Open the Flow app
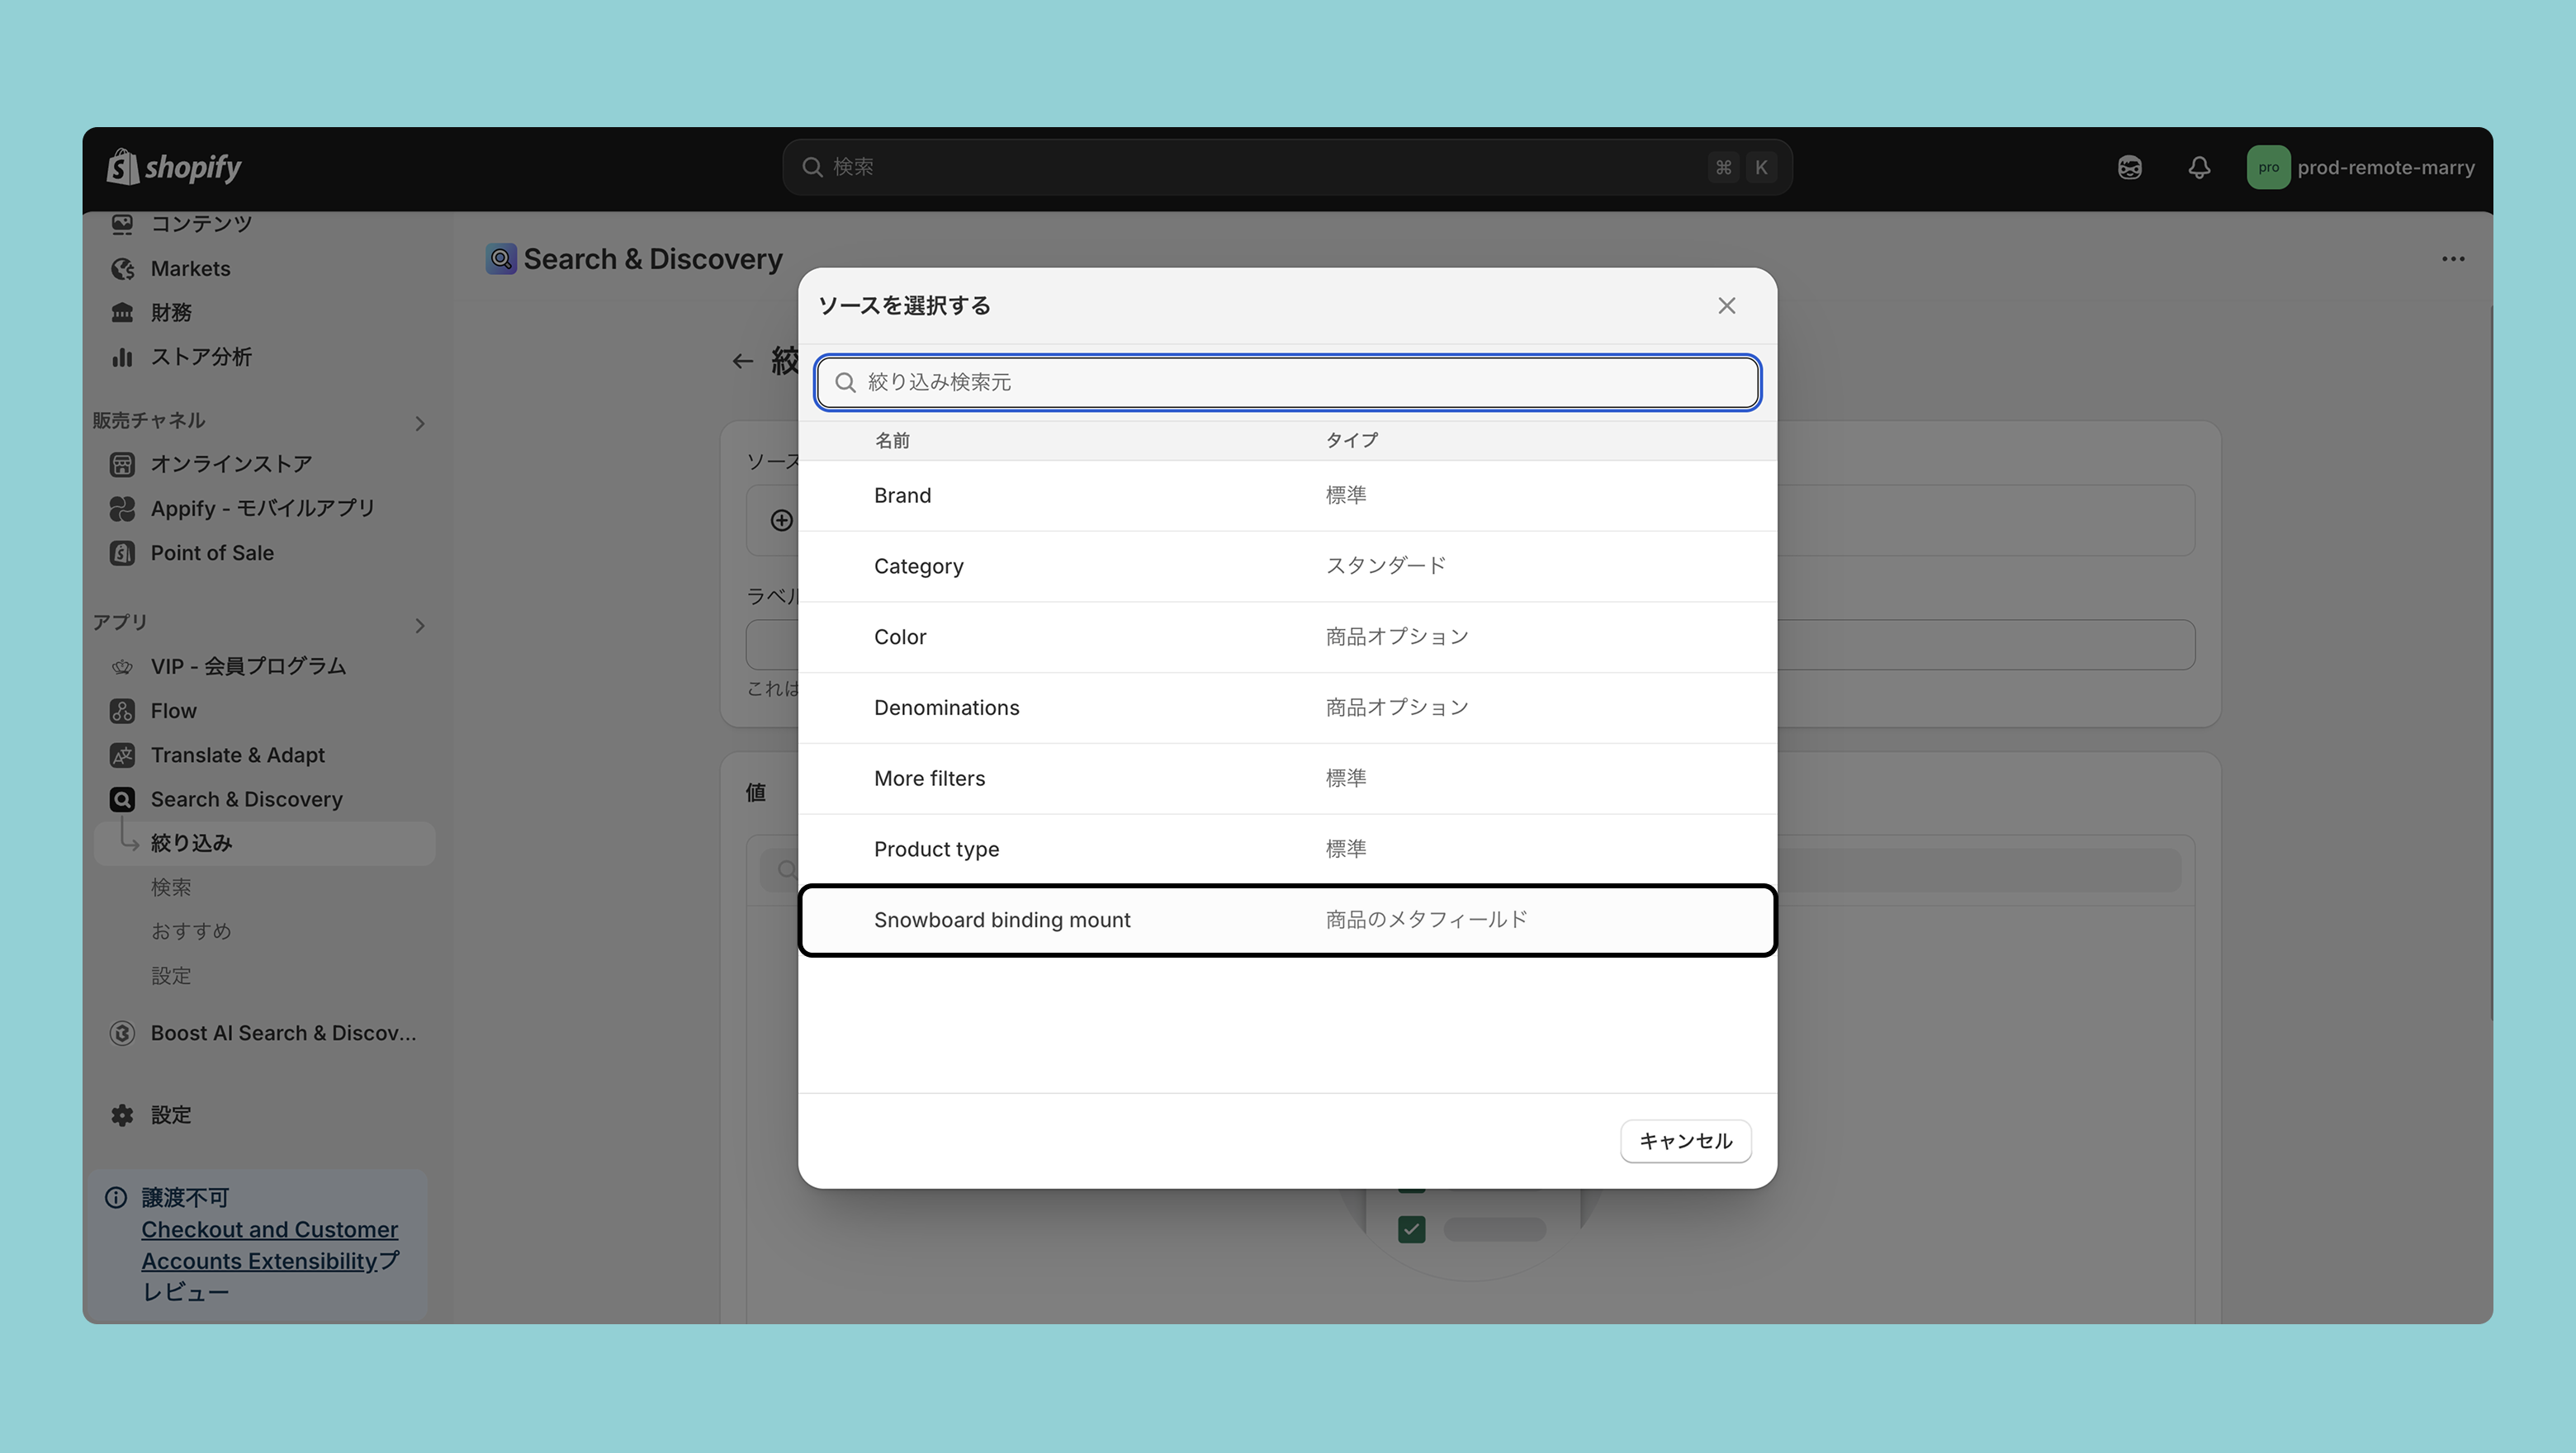 pyautogui.click(x=173, y=710)
